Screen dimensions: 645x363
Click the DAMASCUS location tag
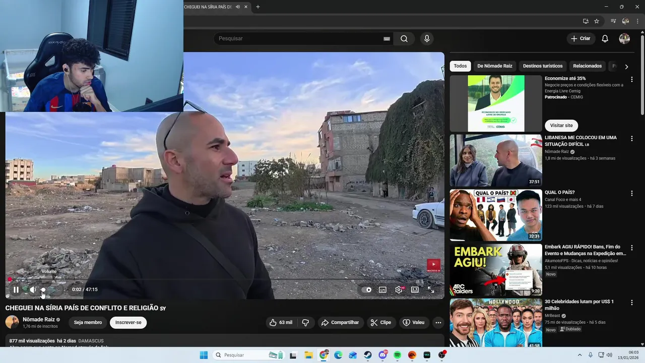pyautogui.click(x=91, y=341)
